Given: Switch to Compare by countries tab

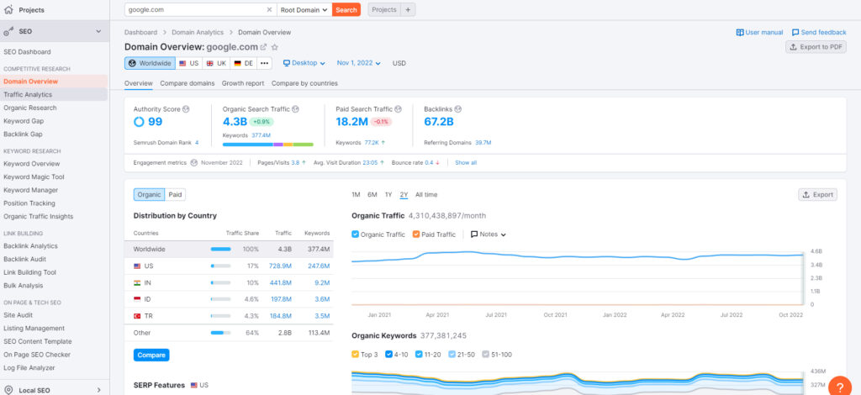Looking at the screenshot, I should coord(304,83).
